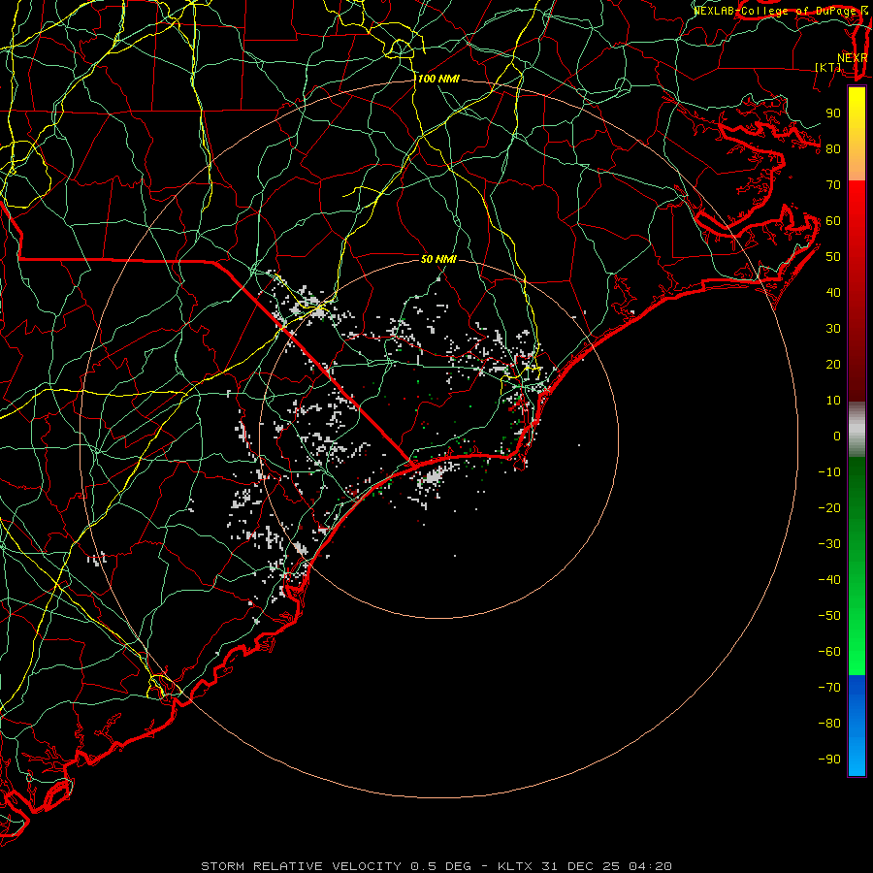Click the 40 value on velocity scale
Image resolution: width=873 pixels, height=873 pixels.
coord(833,293)
